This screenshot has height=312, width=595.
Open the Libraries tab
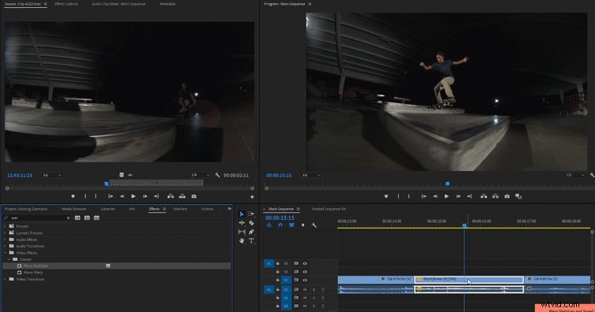pos(108,209)
